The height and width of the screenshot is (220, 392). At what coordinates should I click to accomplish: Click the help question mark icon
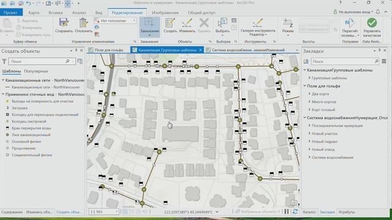[340, 2]
